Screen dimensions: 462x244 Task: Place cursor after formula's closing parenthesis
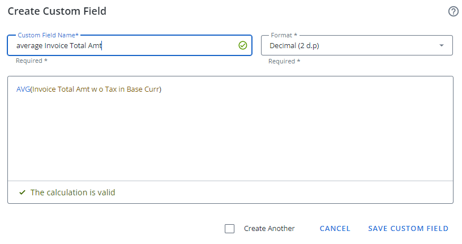click(162, 89)
